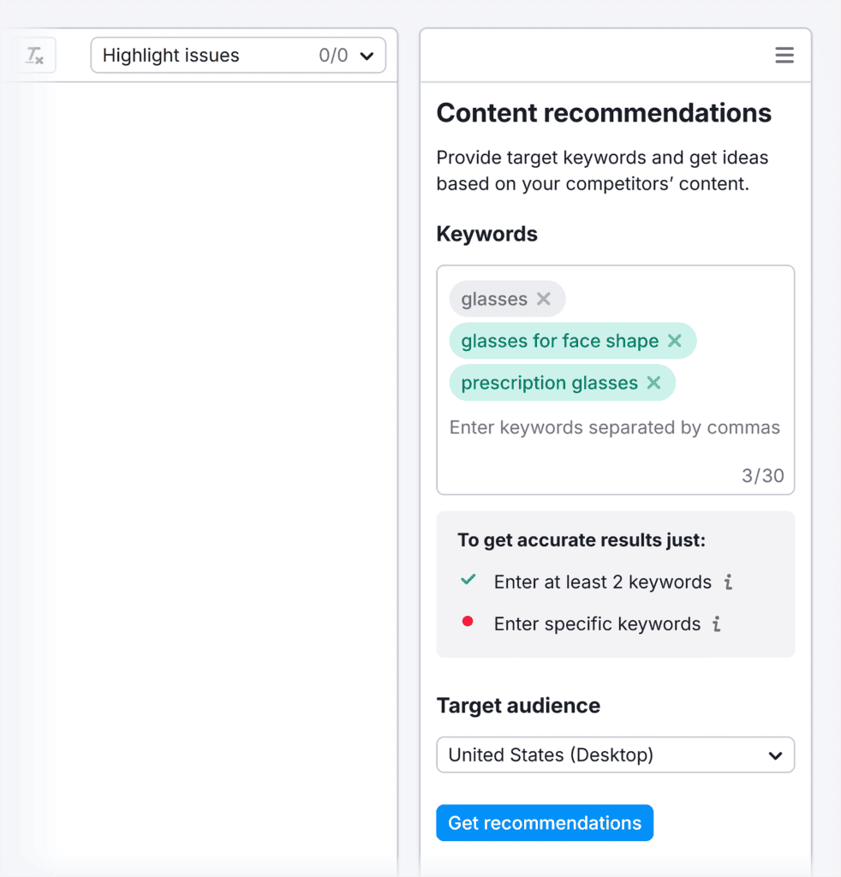Click the clear formatting icon
The height and width of the screenshot is (877, 841).
(34, 57)
